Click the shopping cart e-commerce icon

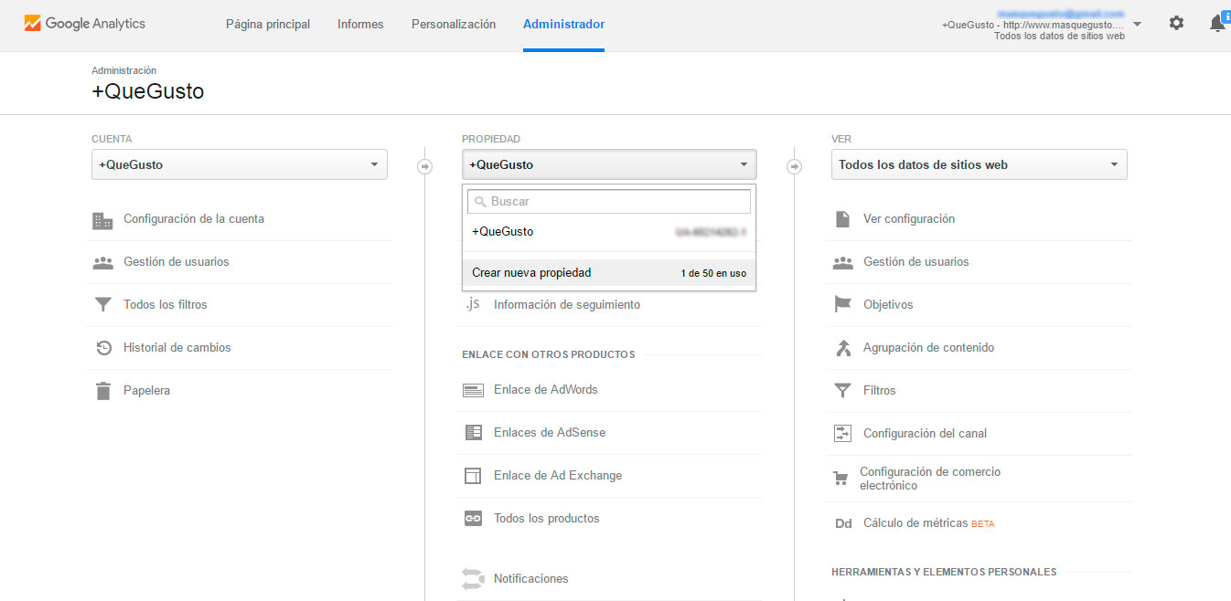(840, 479)
